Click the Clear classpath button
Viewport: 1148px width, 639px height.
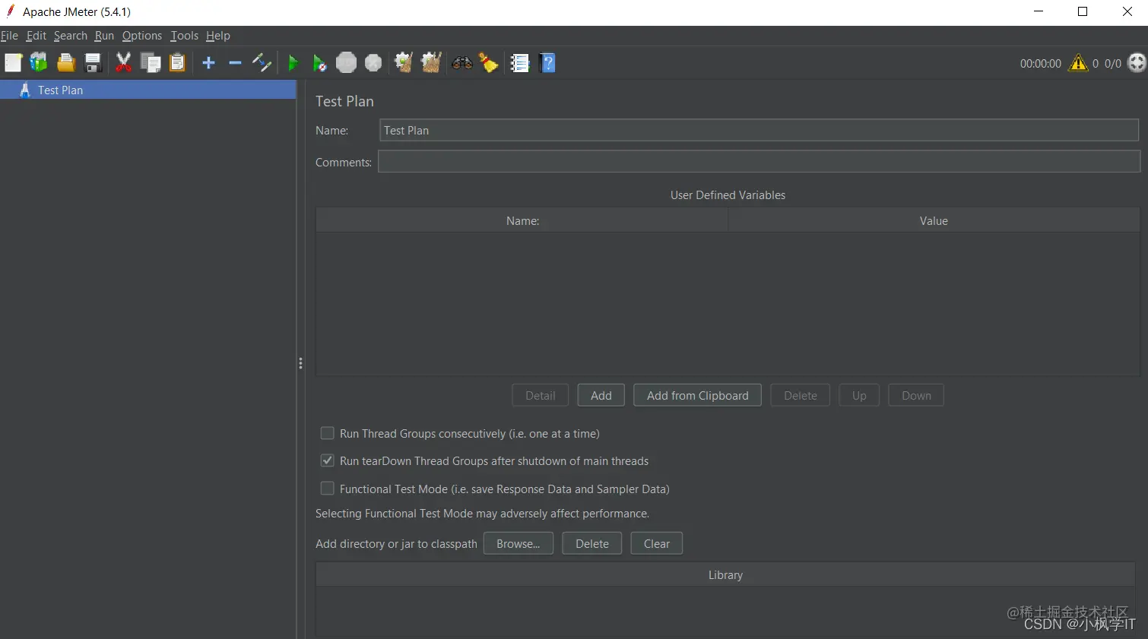pos(656,543)
